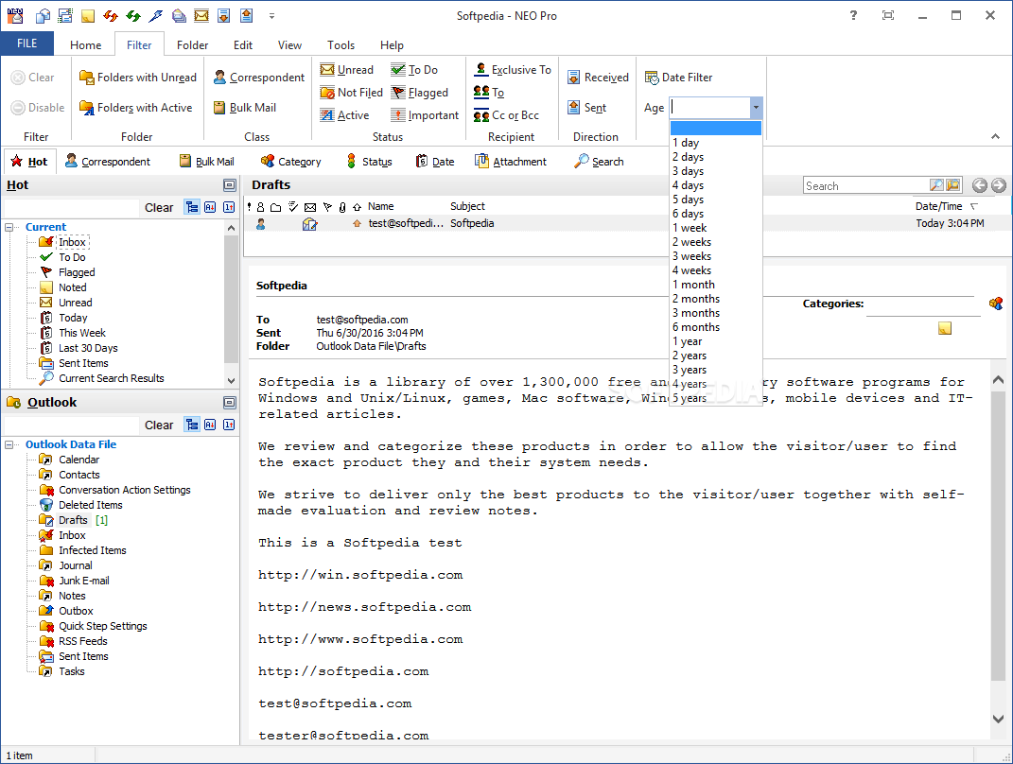Collapse the ribbon with the arrow

(995, 136)
